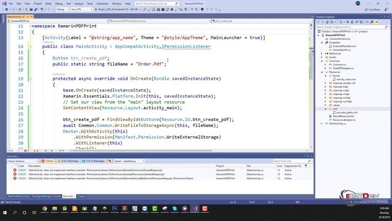Viewport: 392px width, 221px height.
Task: Click the Home icon in Solution Explorer
Action: (327, 22)
